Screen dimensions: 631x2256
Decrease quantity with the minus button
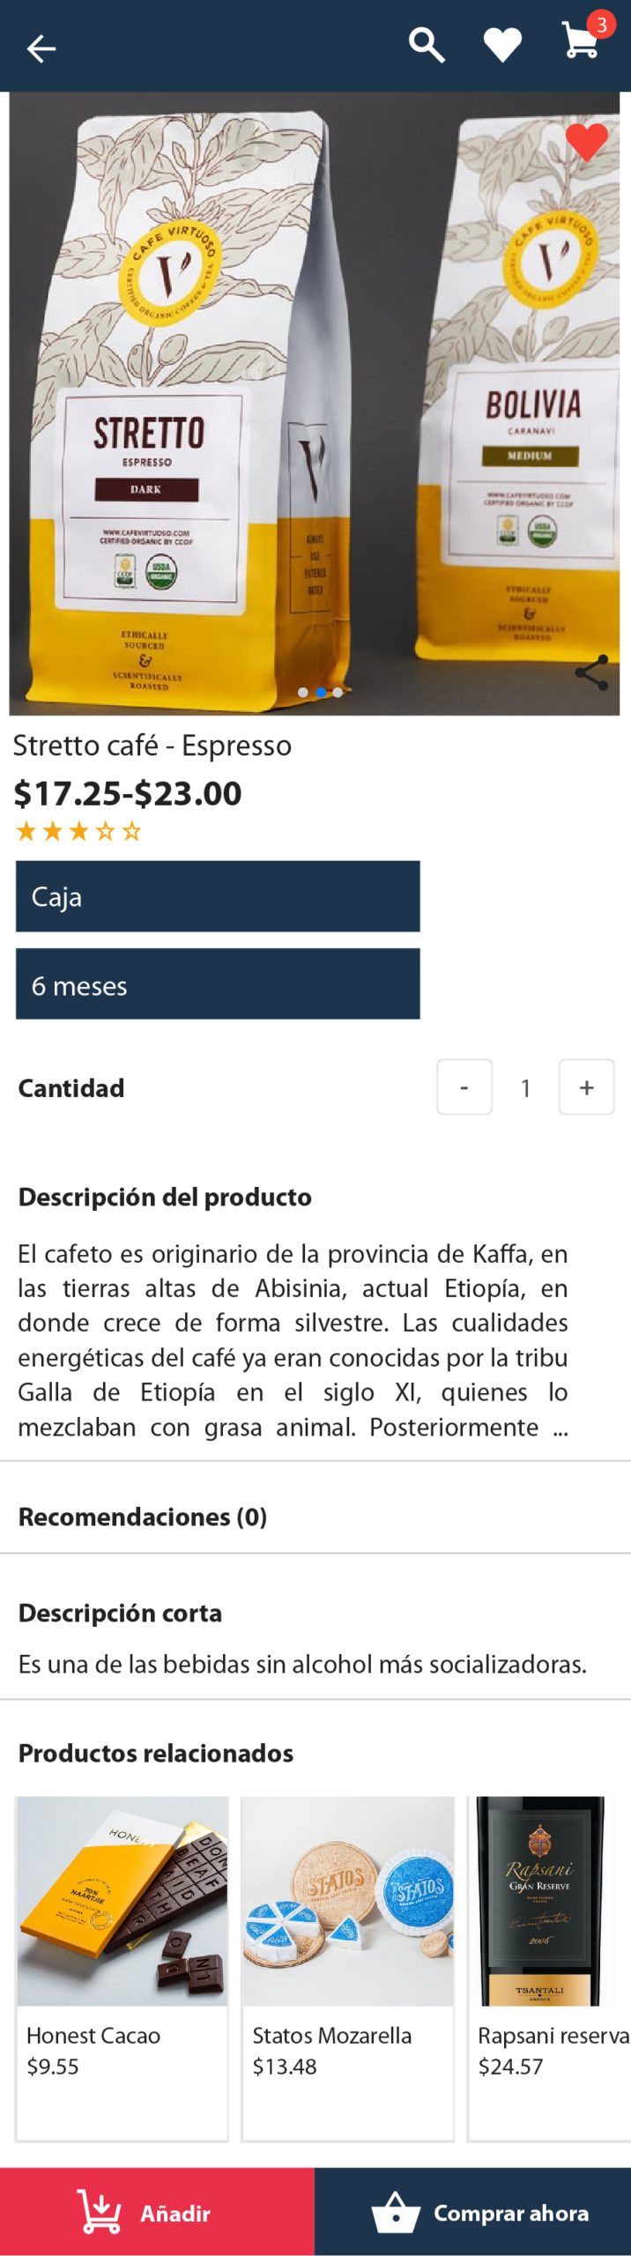[464, 1087]
